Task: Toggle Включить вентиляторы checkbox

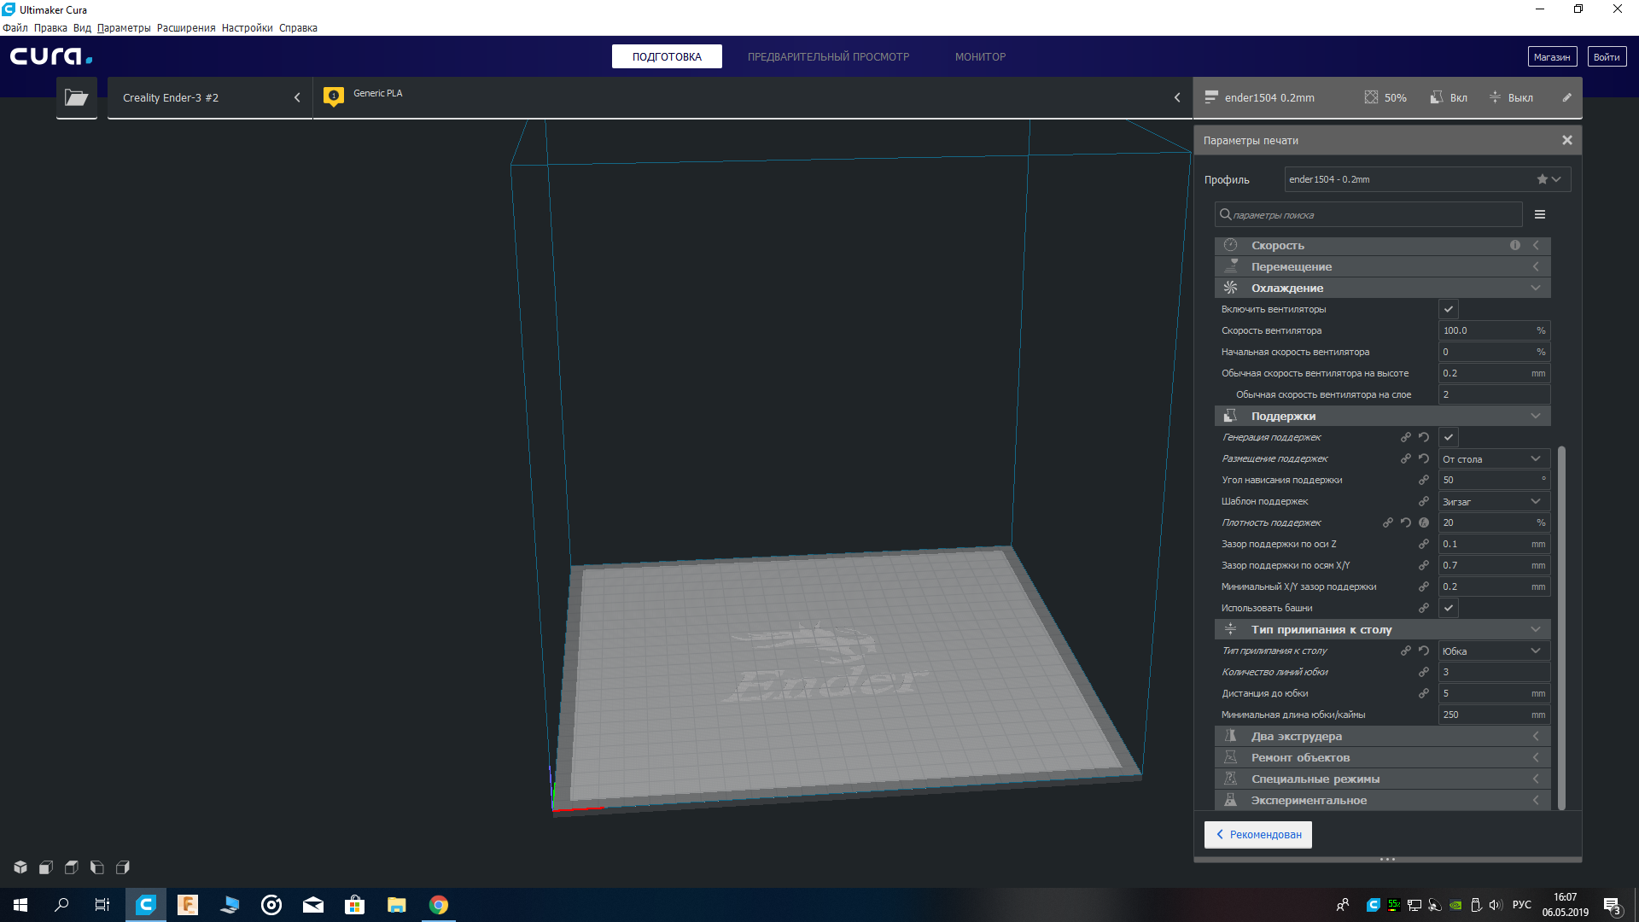Action: tap(1449, 309)
